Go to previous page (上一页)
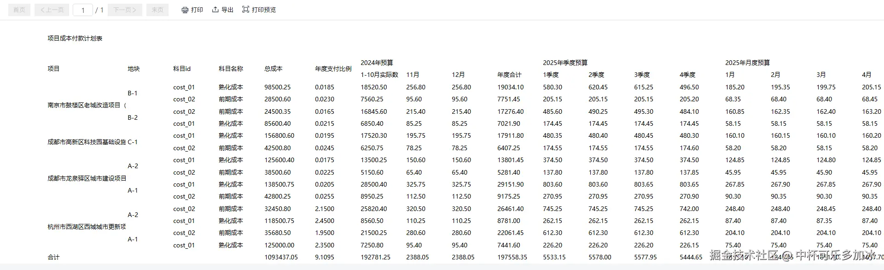Screen dimensions: 884x270 [52, 10]
